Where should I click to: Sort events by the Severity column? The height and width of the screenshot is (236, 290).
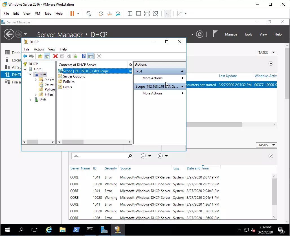point(111,168)
